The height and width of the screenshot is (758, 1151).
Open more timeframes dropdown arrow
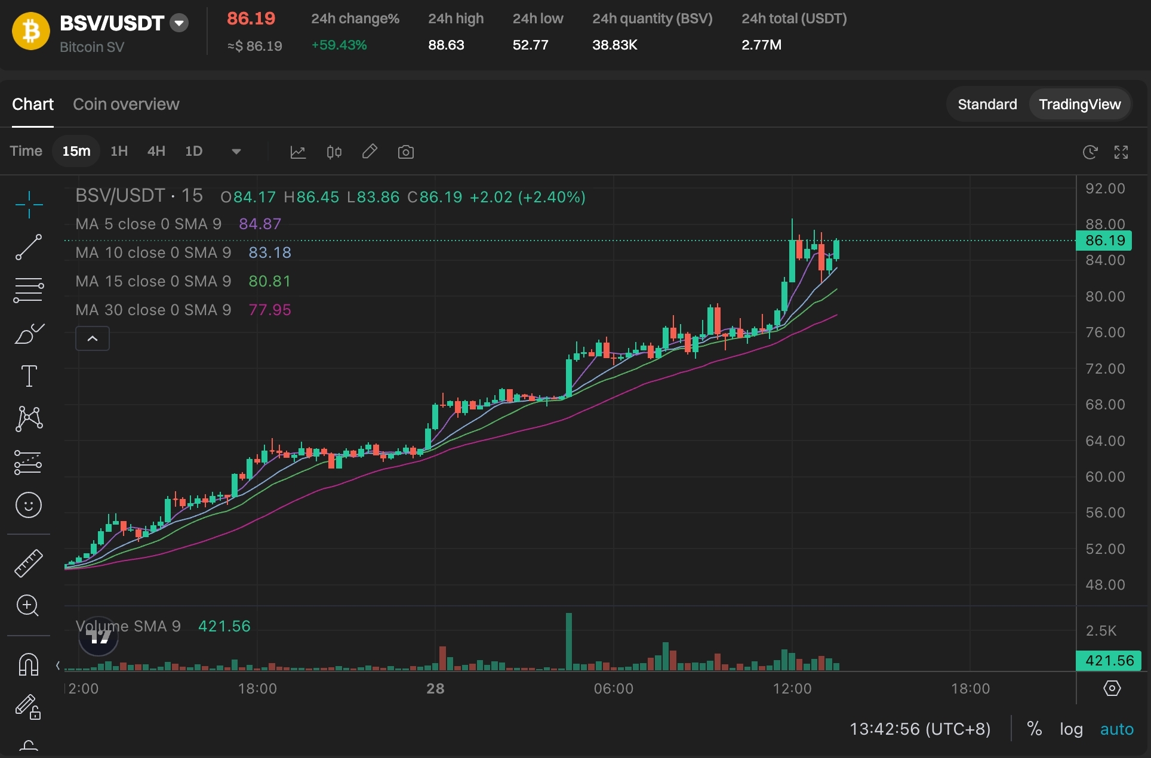pyautogui.click(x=236, y=152)
